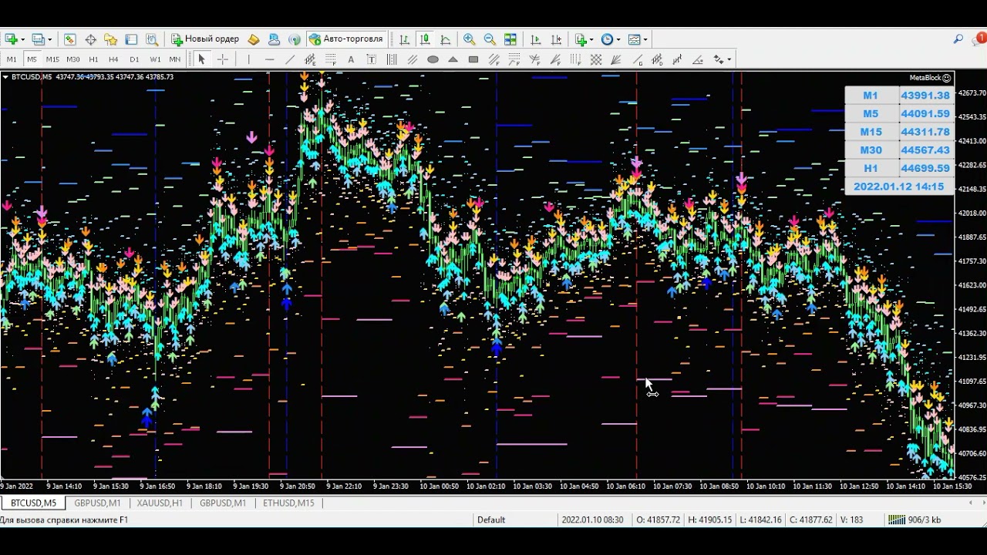Select the text A tool

(x=351, y=59)
